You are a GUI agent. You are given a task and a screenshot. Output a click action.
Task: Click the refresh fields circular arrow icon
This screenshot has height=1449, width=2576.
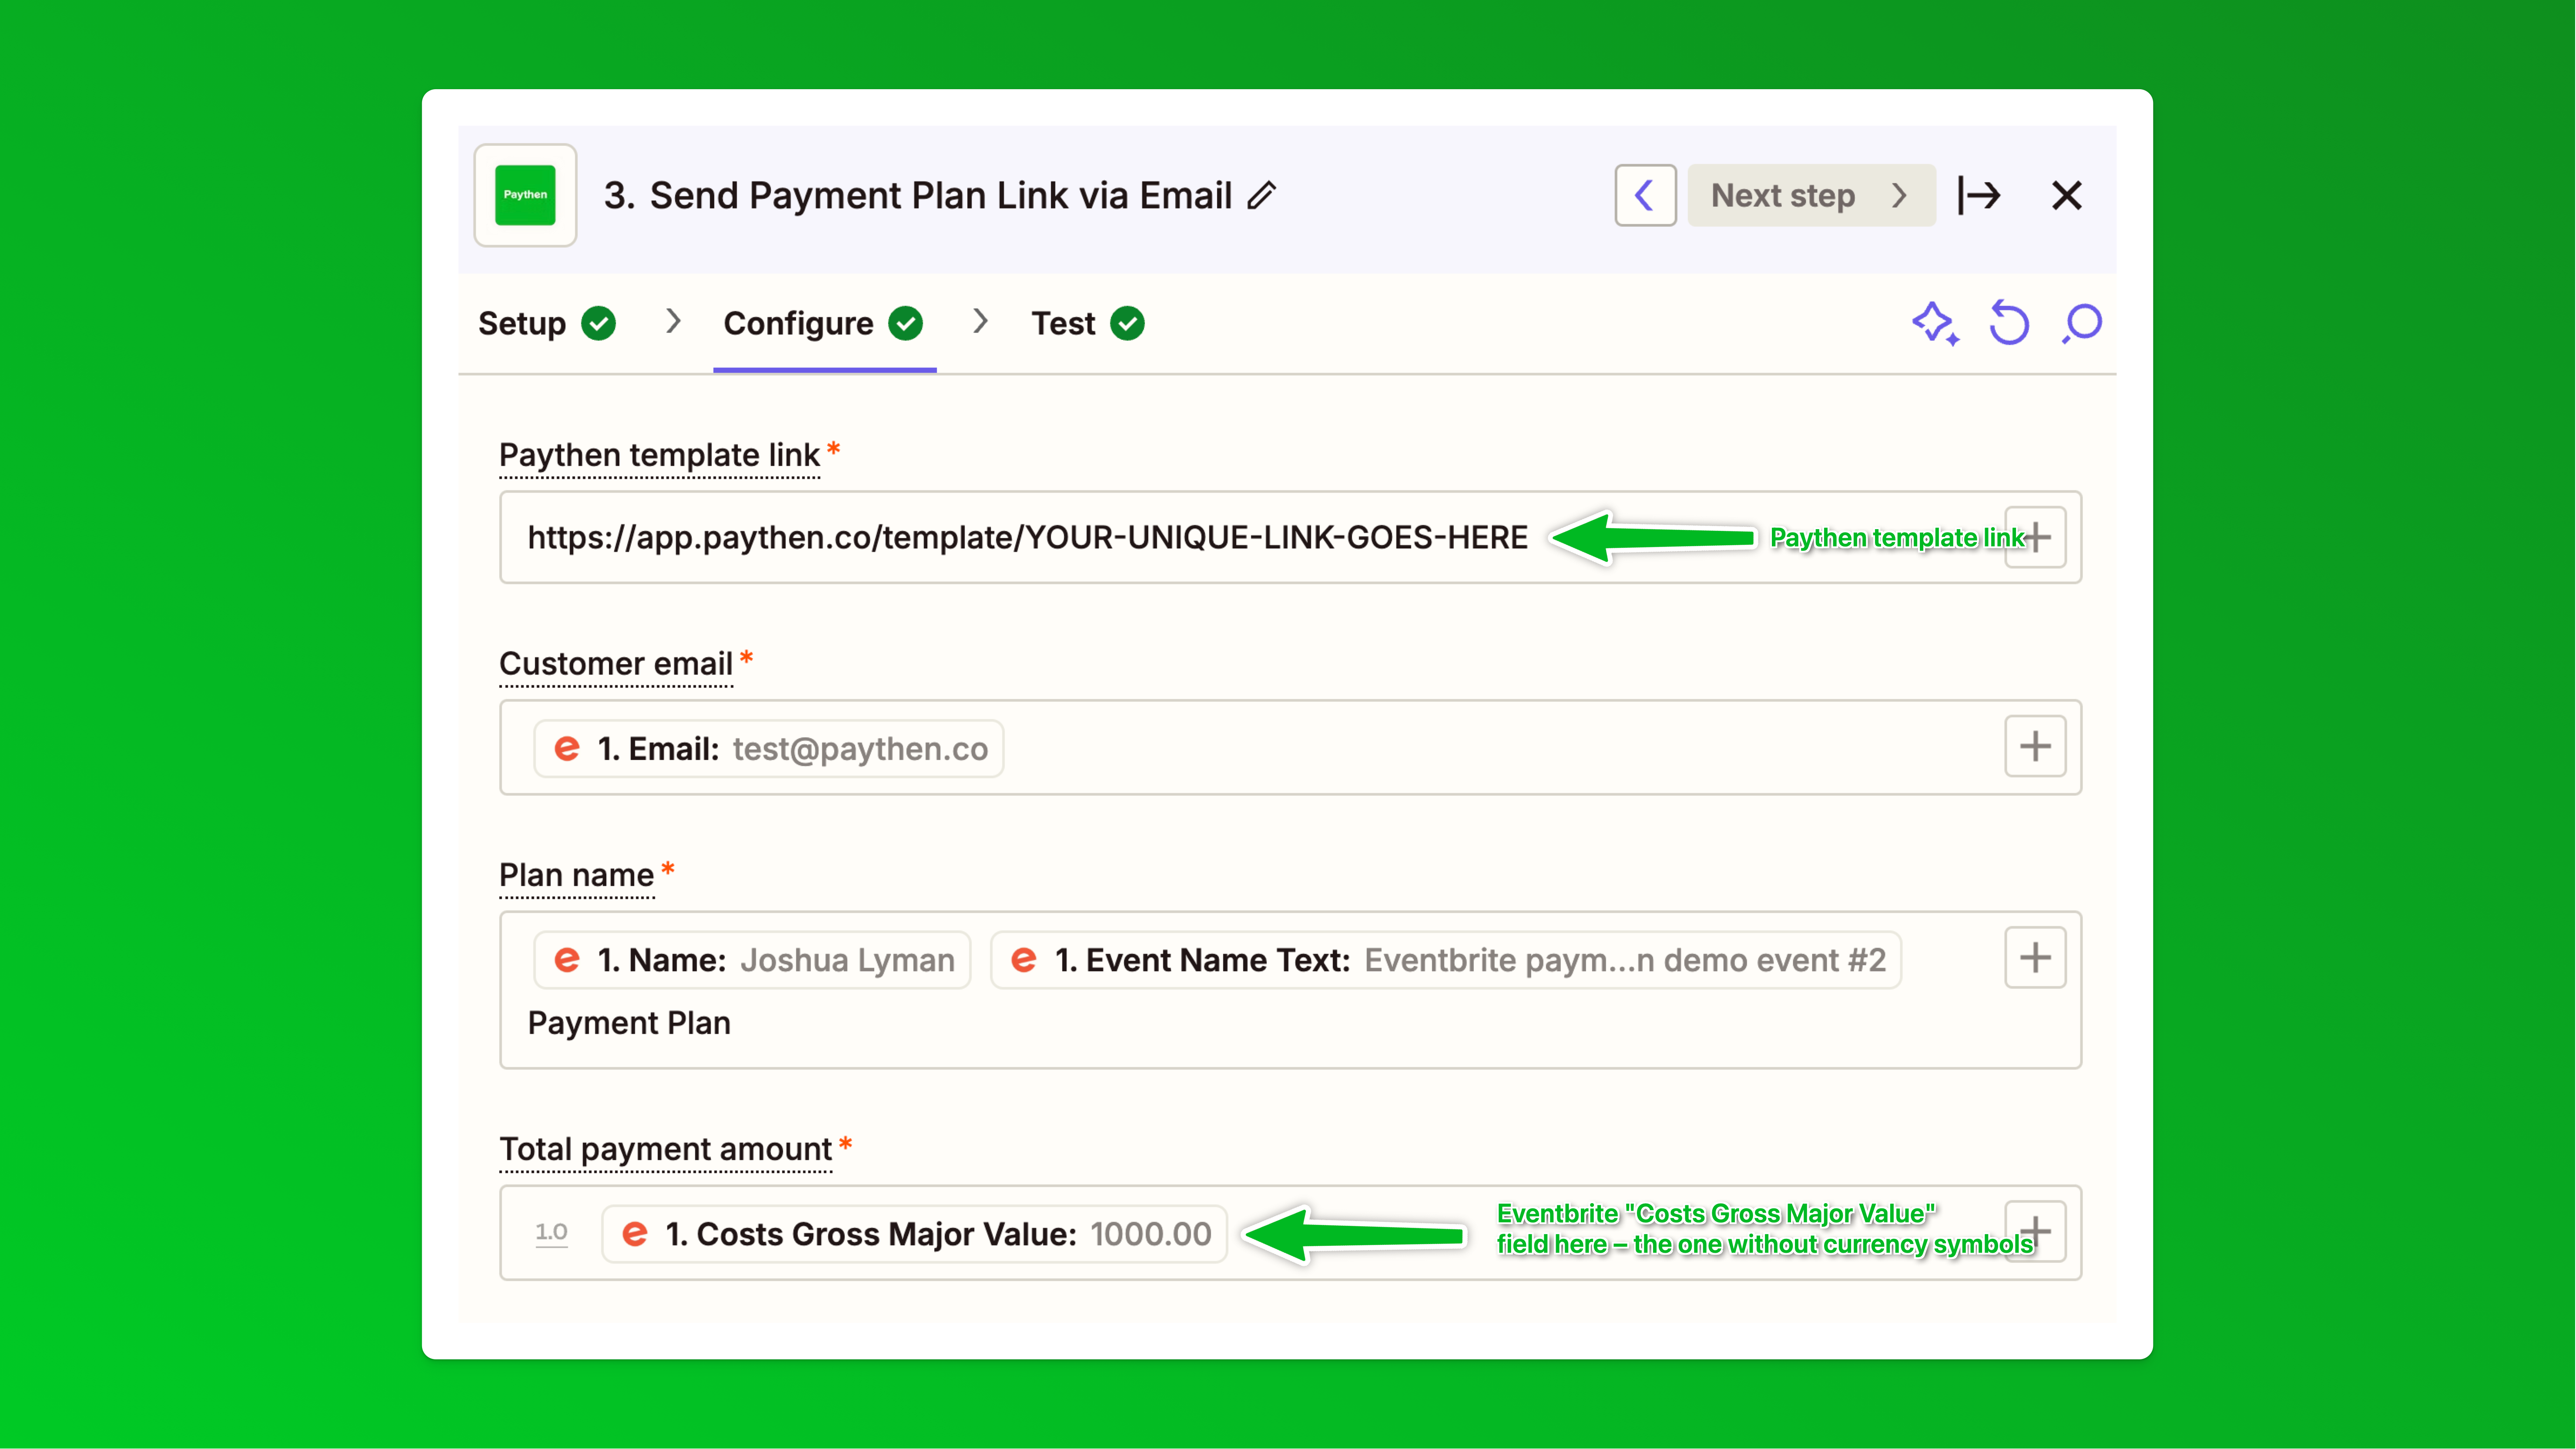[2008, 323]
